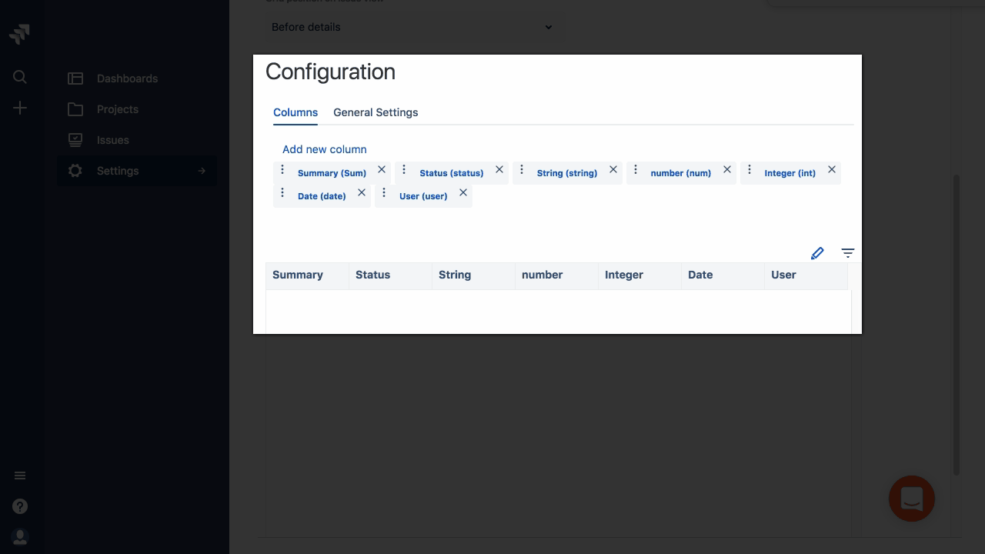Click the hamburger menu near sidebar bottom
Image resolution: width=985 pixels, height=554 pixels.
tap(20, 476)
